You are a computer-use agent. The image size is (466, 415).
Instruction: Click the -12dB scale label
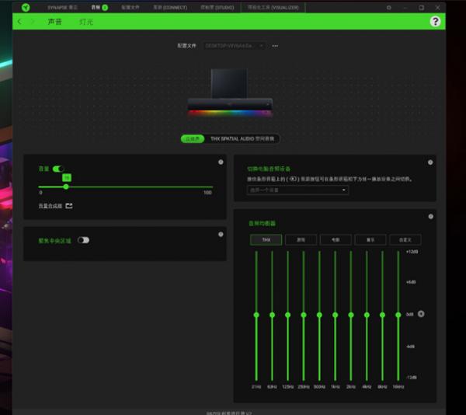[412, 377]
